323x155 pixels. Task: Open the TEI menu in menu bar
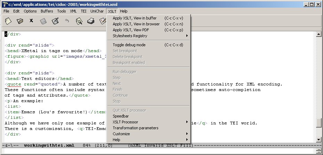click(83, 11)
